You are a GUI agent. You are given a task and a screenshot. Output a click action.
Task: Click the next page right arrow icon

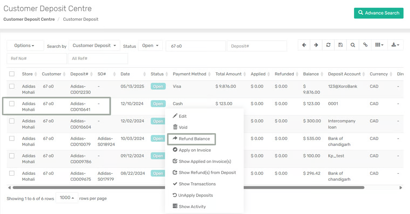coord(316,45)
